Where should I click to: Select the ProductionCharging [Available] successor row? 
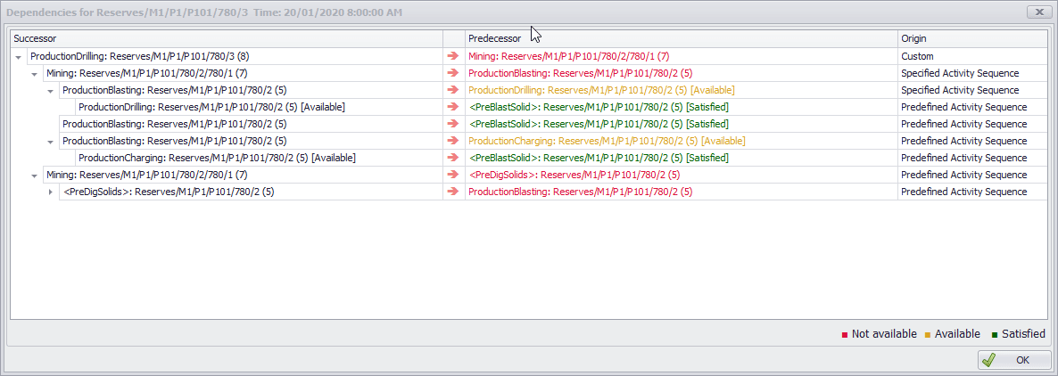pyautogui.click(x=217, y=158)
